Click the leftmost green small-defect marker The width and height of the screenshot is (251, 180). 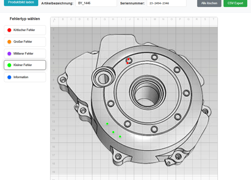coord(107,124)
